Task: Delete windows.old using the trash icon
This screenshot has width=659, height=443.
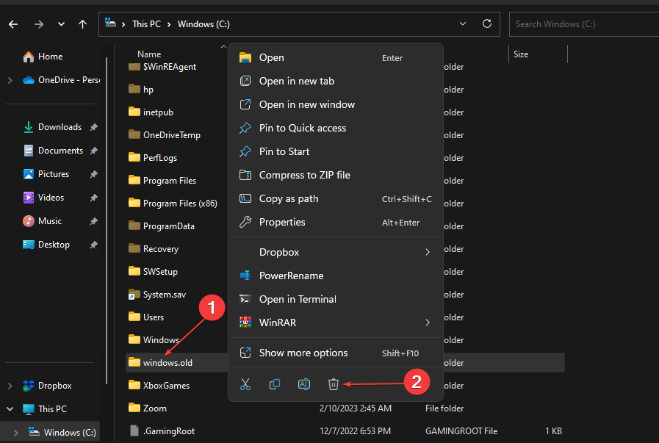Action: click(333, 383)
